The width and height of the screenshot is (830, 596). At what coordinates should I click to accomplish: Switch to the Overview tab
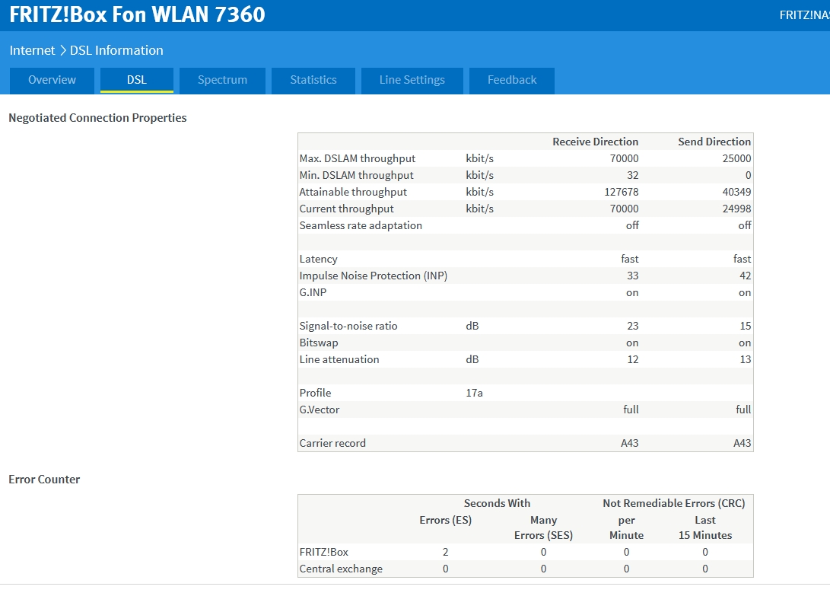click(x=52, y=80)
